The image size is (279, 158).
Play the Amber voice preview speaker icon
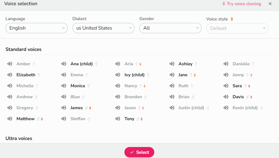(10, 64)
